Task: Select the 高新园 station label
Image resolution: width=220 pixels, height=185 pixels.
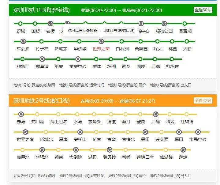Action: click(x=141, y=49)
